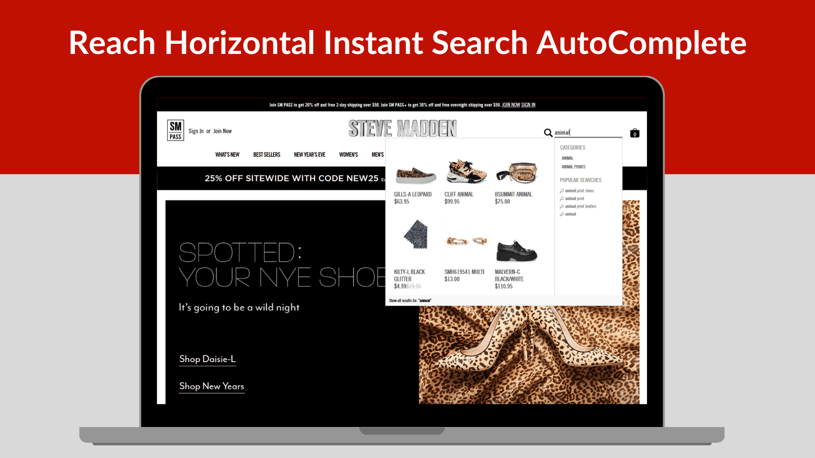Open the WHAT'S NEW menu
This screenshot has height=458, width=815.
click(227, 155)
